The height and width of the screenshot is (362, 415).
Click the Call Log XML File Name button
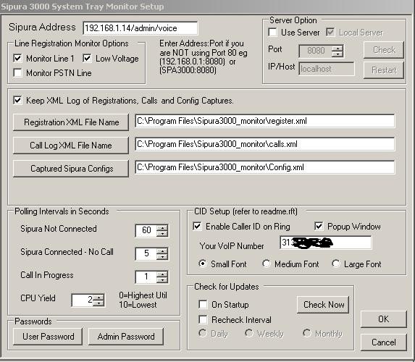[x=71, y=146]
